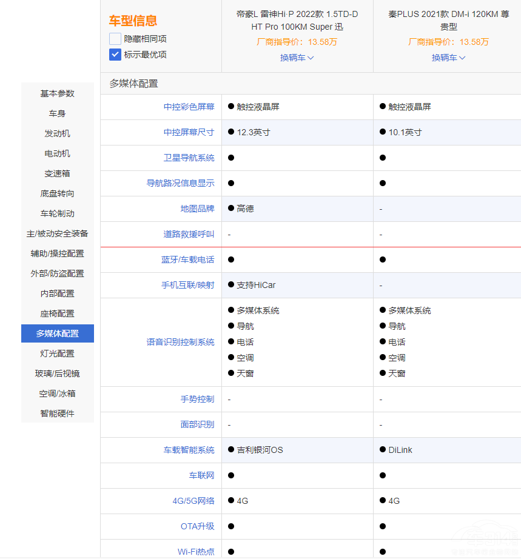
Task: Uncheck the 标示最优项 checkbox
Action: click(115, 55)
